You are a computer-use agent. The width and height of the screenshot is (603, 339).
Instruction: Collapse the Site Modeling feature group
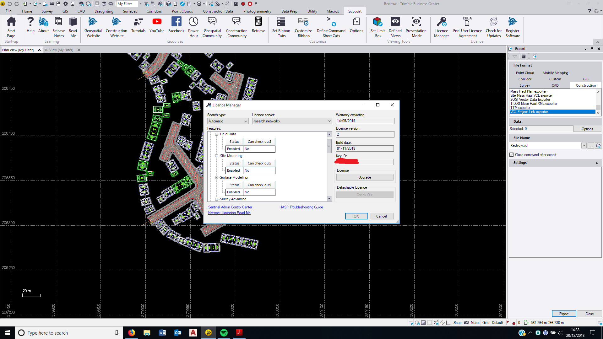tap(216, 156)
